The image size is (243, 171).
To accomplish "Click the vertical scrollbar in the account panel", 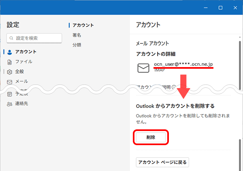I will [239, 154].
